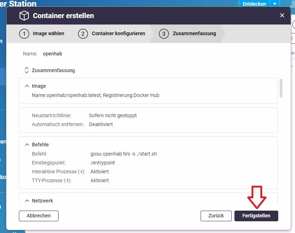Click the /entrypoint Einstiegspunkt value
The image size is (295, 233).
coord(103,163)
